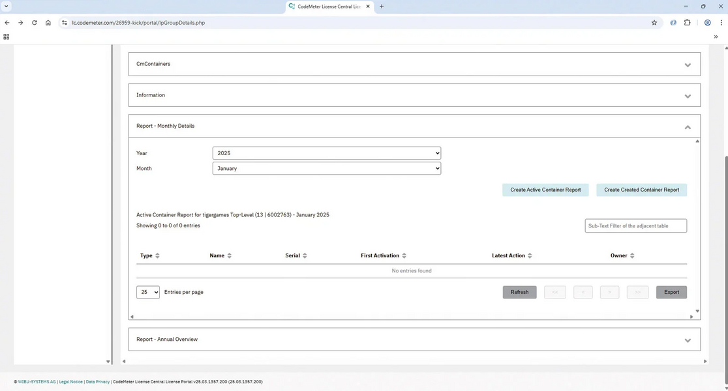Open the Year dropdown showing 2025

[326, 153]
